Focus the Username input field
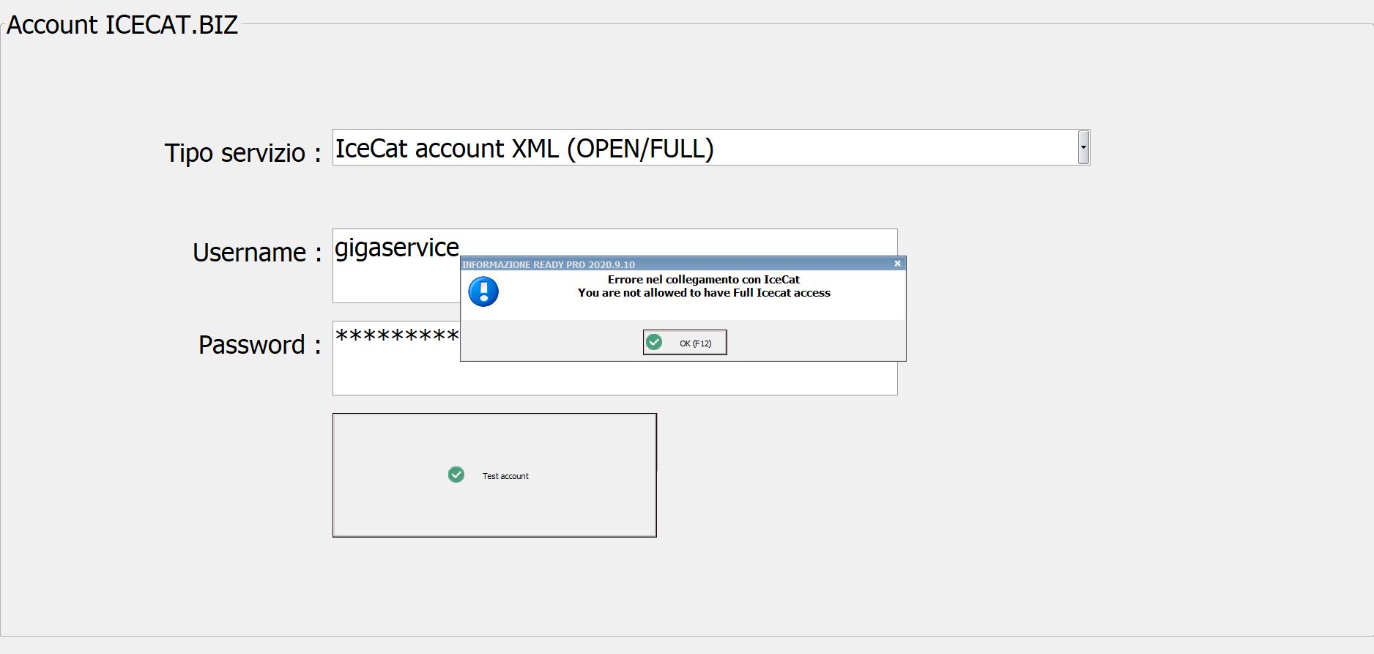 (615, 266)
